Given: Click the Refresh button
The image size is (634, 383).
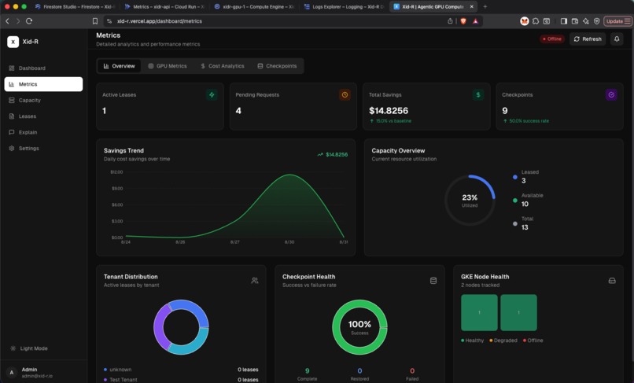Looking at the screenshot, I should [x=588, y=39].
